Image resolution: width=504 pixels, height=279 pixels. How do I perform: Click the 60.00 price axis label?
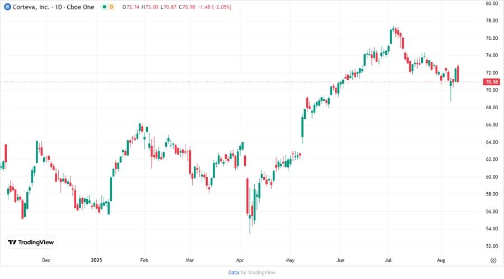pos(492,177)
